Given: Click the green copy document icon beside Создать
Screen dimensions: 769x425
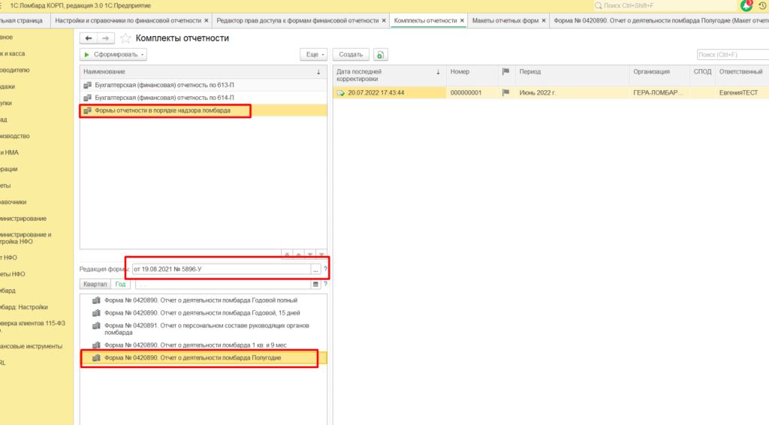Looking at the screenshot, I should (x=381, y=55).
